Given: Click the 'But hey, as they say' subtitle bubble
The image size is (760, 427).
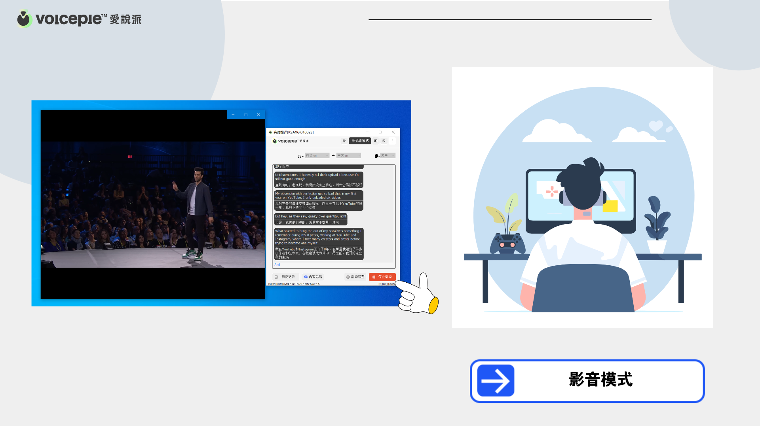Looking at the screenshot, I should [x=310, y=219].
